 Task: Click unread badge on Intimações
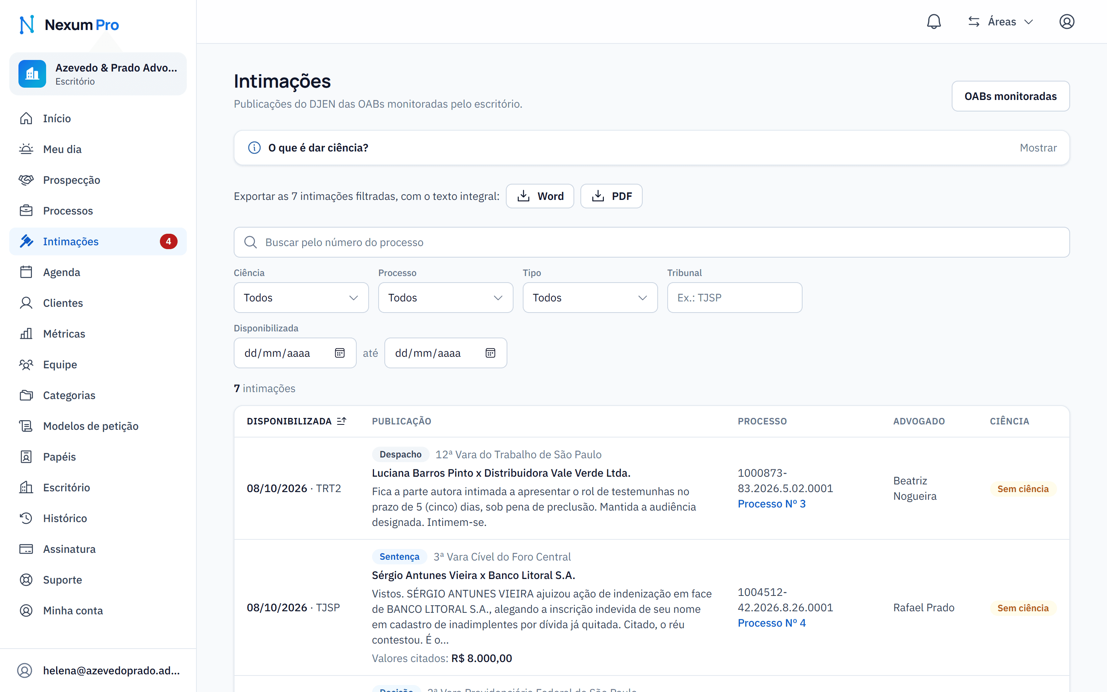(168, 241)
